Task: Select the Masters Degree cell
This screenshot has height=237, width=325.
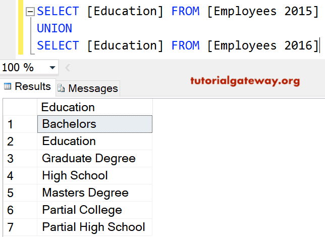Action: tap(95, 193)
